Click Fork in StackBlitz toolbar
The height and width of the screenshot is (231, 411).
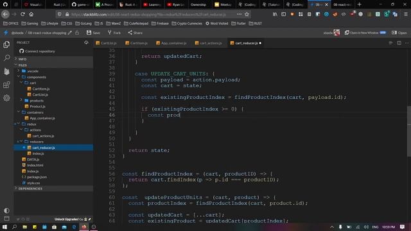tap(114, 33)
